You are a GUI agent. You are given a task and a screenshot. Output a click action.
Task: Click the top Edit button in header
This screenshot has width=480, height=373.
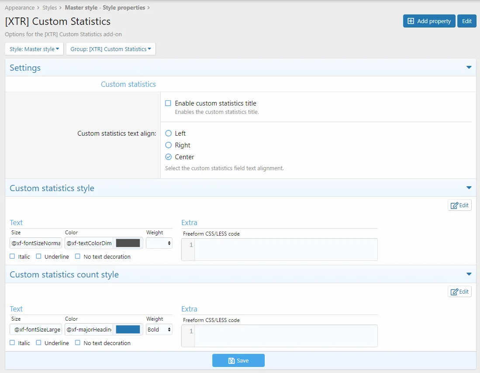point(466,21)
